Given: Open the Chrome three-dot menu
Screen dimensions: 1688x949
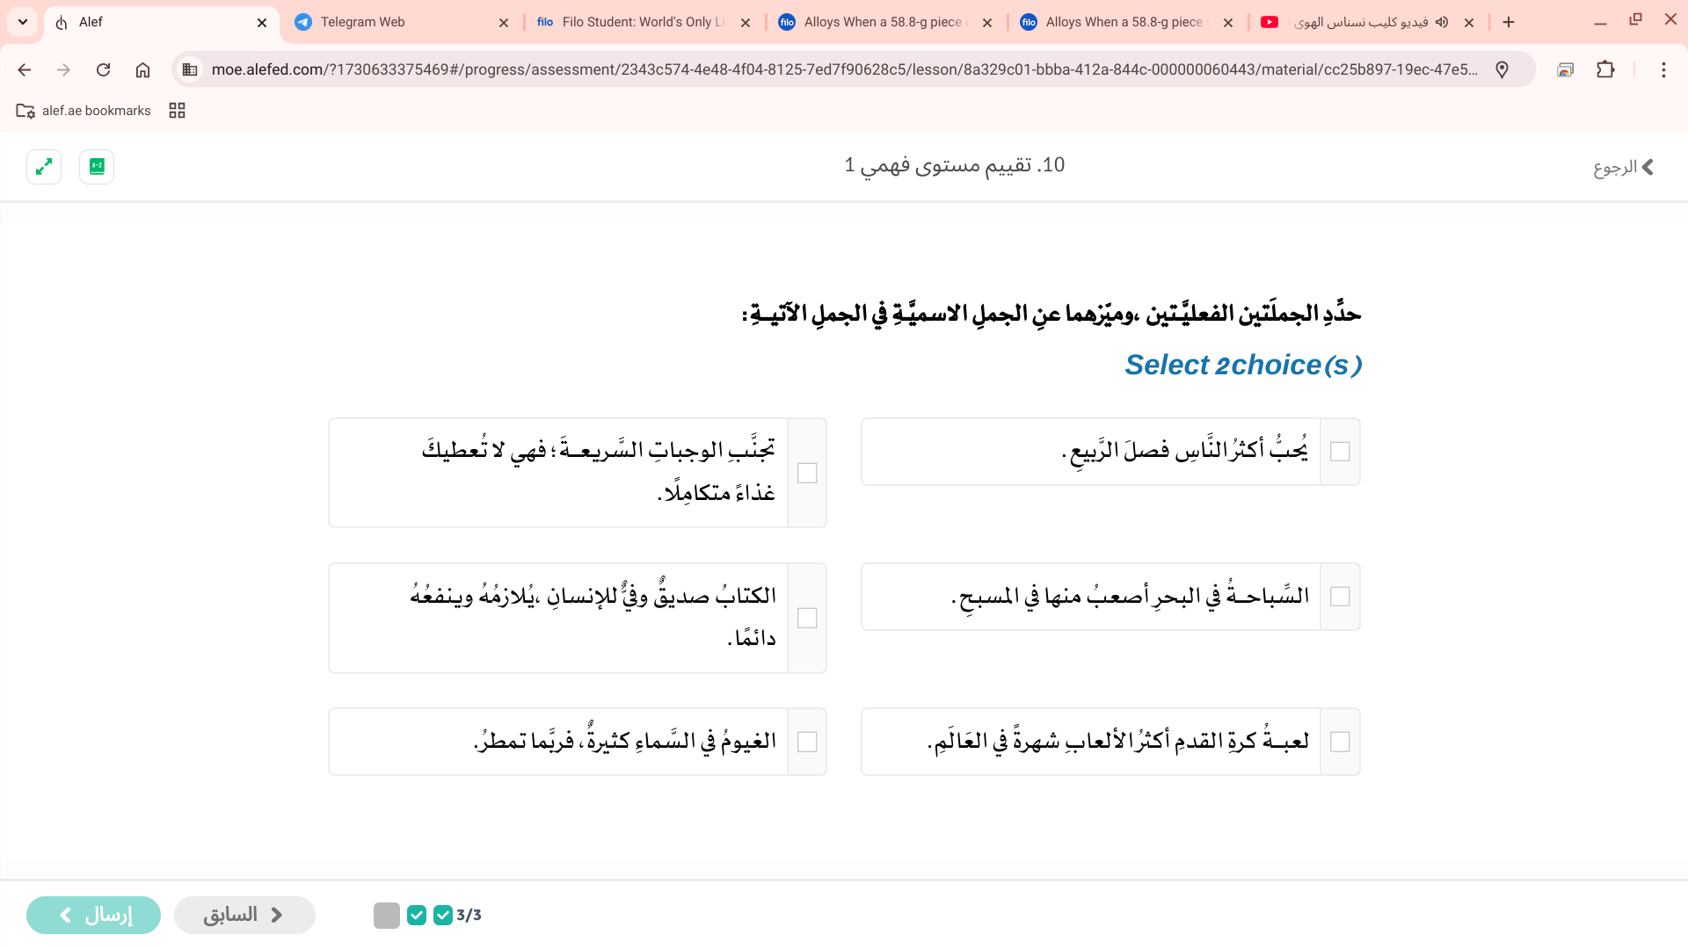Looking at the screenshot, I should coord(1663,69).
